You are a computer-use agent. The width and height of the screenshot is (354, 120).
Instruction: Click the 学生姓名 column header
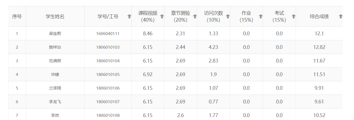point(55,17)
